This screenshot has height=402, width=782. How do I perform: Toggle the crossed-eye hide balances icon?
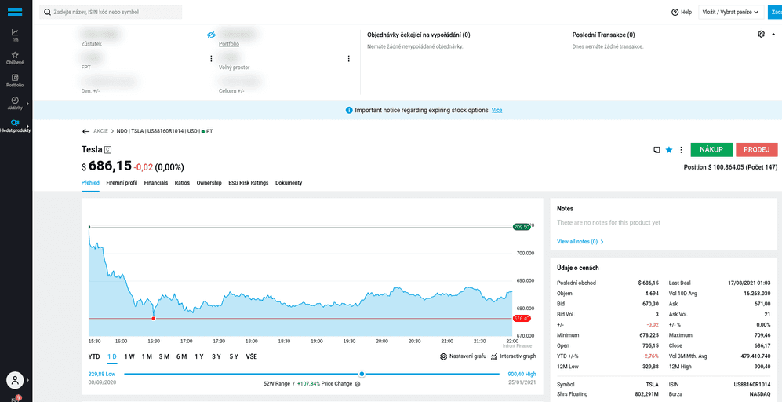click(211, 35)
